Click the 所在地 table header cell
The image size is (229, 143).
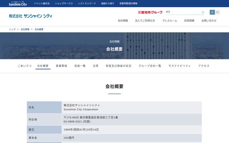coord(44,119)
